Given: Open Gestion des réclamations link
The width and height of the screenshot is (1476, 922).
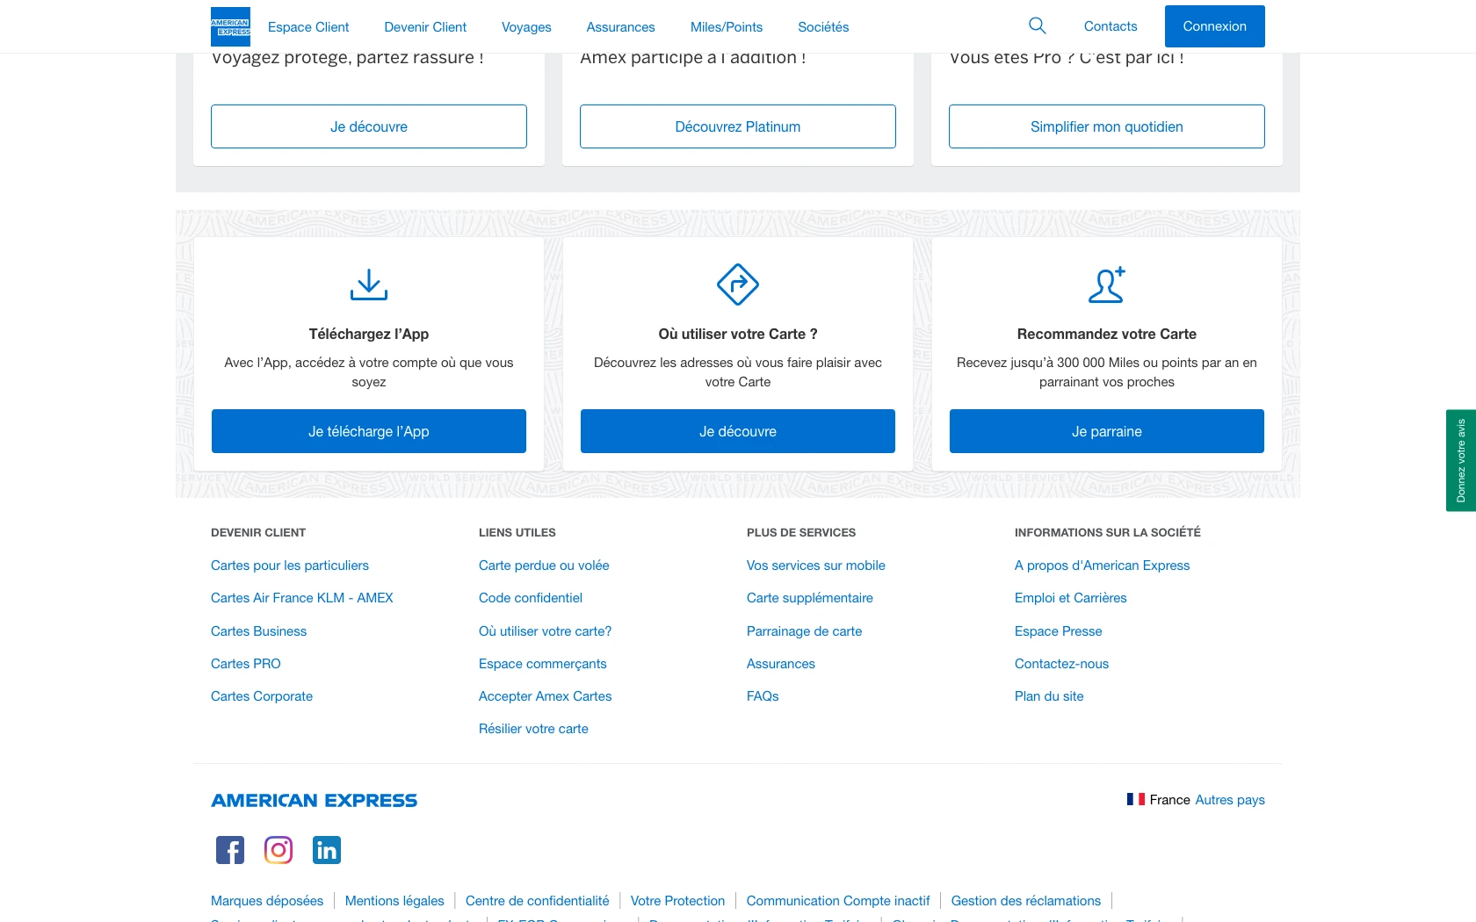Looking at the screenshot, I should pyautogui.click(x=1026, y=901).
